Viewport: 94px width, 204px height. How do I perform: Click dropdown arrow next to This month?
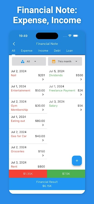pos(76,61)
